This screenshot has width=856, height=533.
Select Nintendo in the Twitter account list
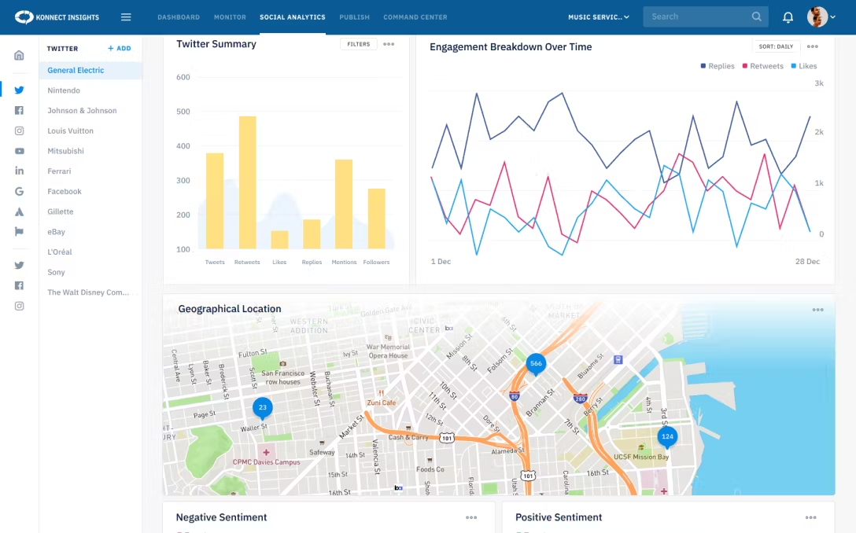[x=64, y=90]
